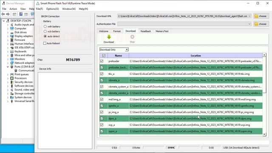272x153 pixels.
Task: Expand the Keyboards node
Action: coord(8,51)
